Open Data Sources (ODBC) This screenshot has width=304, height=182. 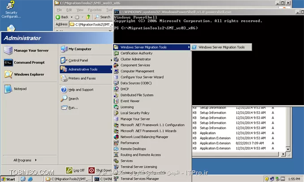point(136,83)
